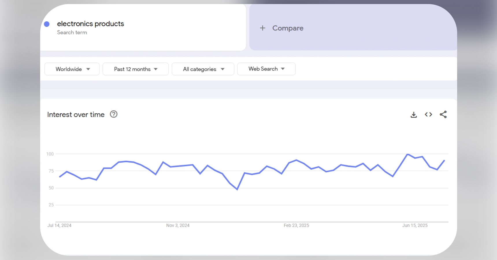Download the interest over time data
Viewport: 497px width, 260px height.
(x=414, y=114)
